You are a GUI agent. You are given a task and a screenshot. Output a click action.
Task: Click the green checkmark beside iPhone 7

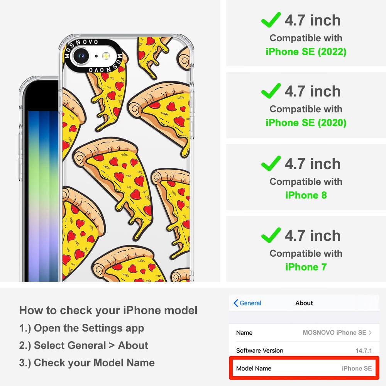pos(271,235)
